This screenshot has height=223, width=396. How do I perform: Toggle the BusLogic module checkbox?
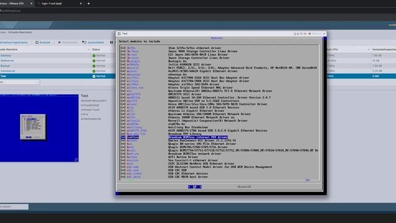[123, 61]
